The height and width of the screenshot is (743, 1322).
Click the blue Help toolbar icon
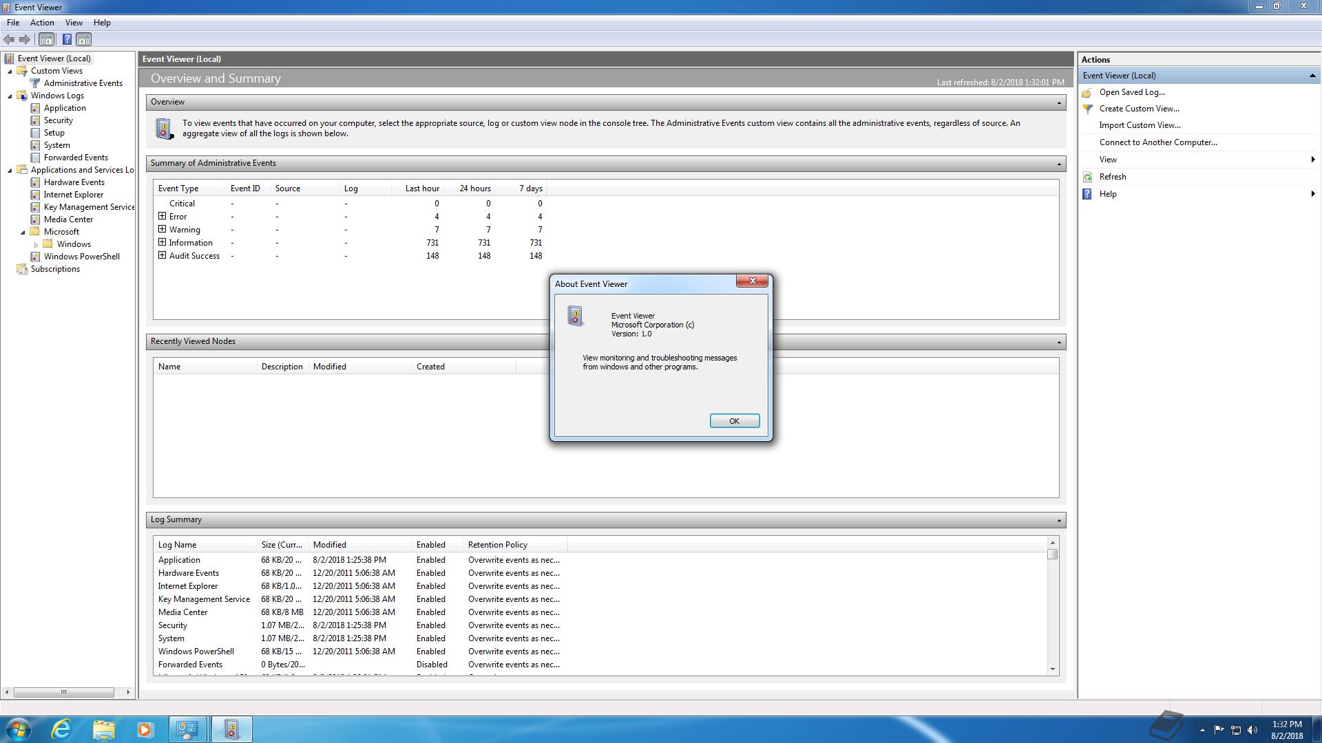(67, 40)
